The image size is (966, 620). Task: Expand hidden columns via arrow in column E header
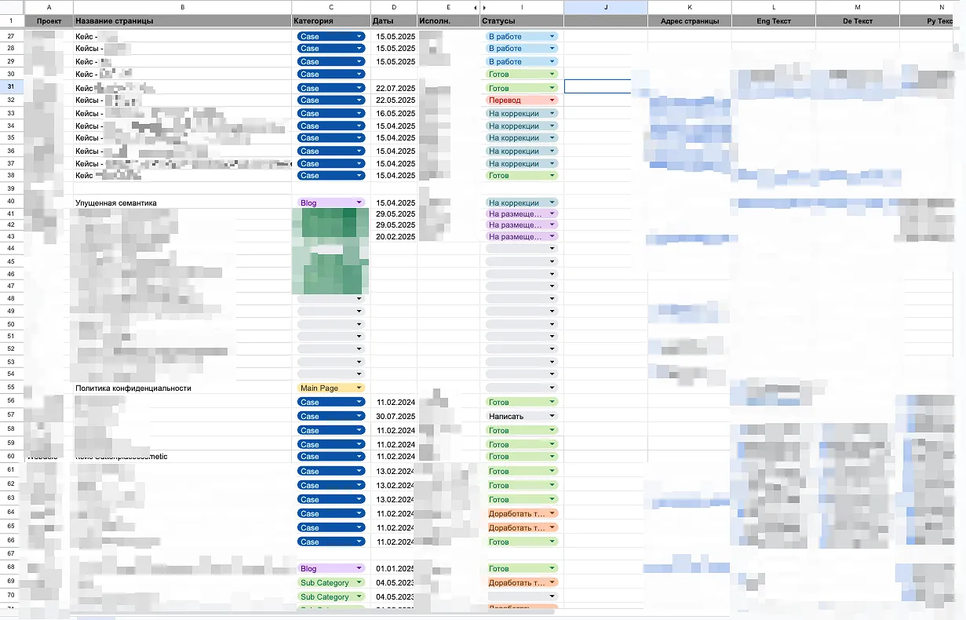pyautogui.click(x=475, y=7)
